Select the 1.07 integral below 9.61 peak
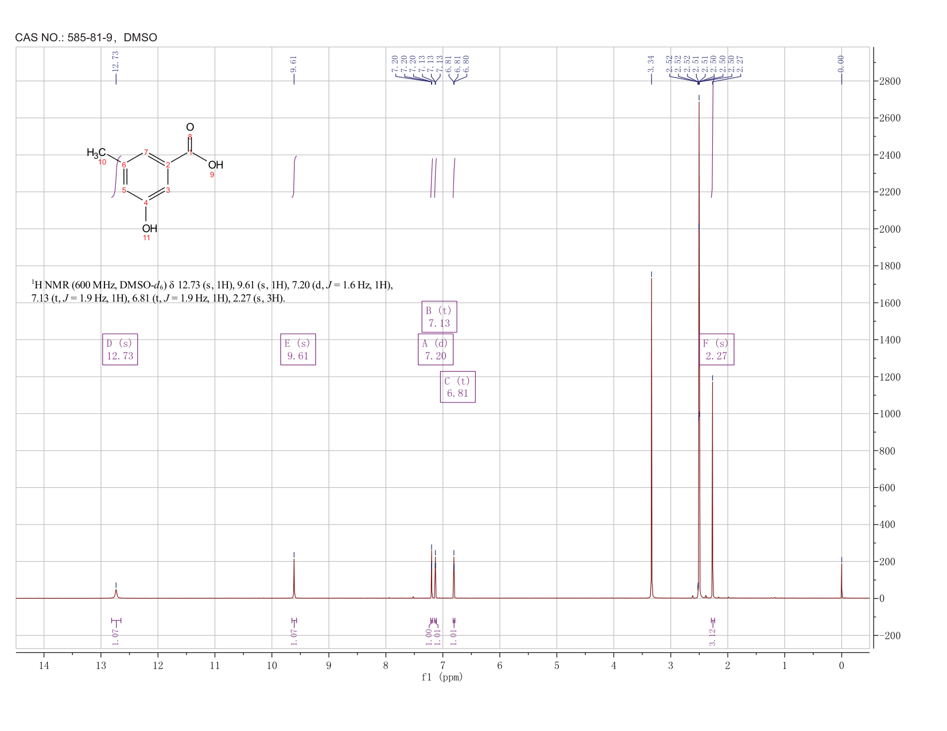The image size is (947, 731). coord(294,636)
